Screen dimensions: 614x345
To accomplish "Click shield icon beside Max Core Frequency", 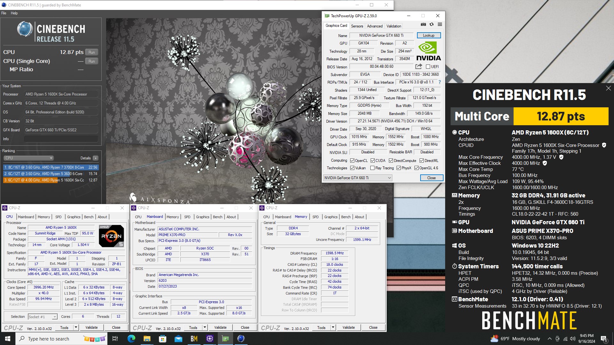I will tap(561, 157).
